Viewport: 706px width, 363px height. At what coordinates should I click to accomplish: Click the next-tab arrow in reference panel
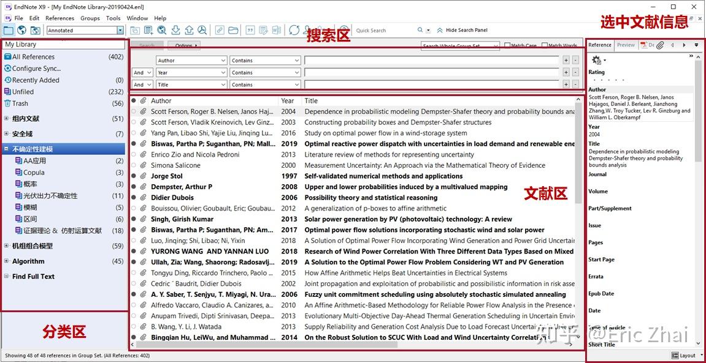tap(685, 45)
